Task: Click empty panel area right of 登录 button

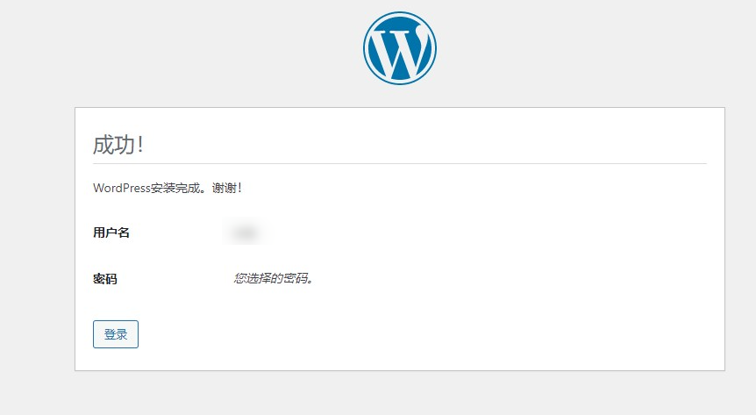Action: 421,334
